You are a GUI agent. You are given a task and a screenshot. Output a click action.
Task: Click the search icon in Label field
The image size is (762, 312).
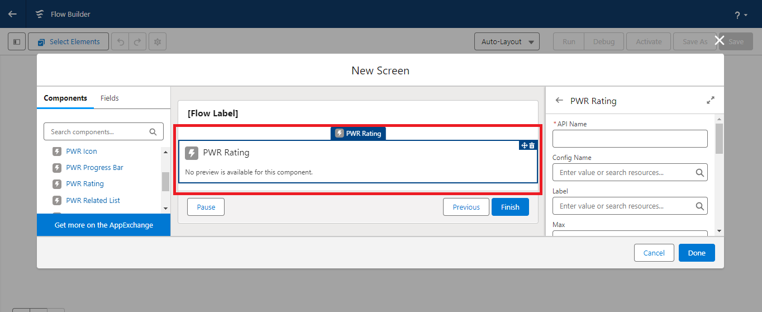700,206
